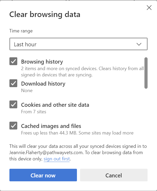Click the Download history label text

tap(43, 84)
